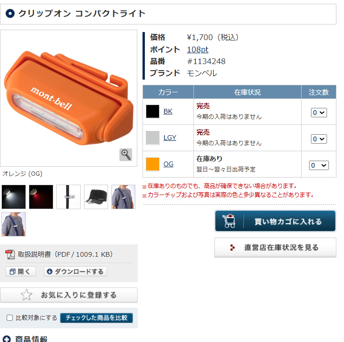Click the red arrow icon for store stock

coord(232,248)
